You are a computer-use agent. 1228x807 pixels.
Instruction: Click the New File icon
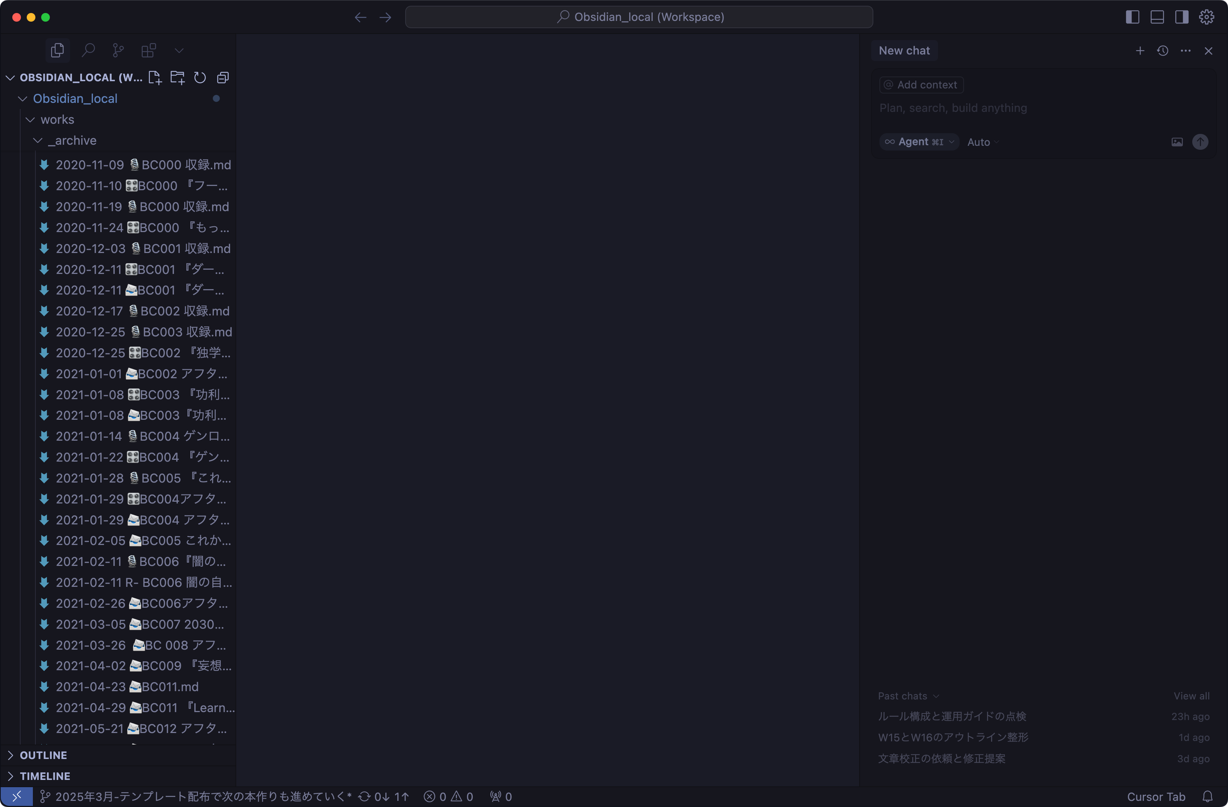pyautogui.click(x=155, y=77)
